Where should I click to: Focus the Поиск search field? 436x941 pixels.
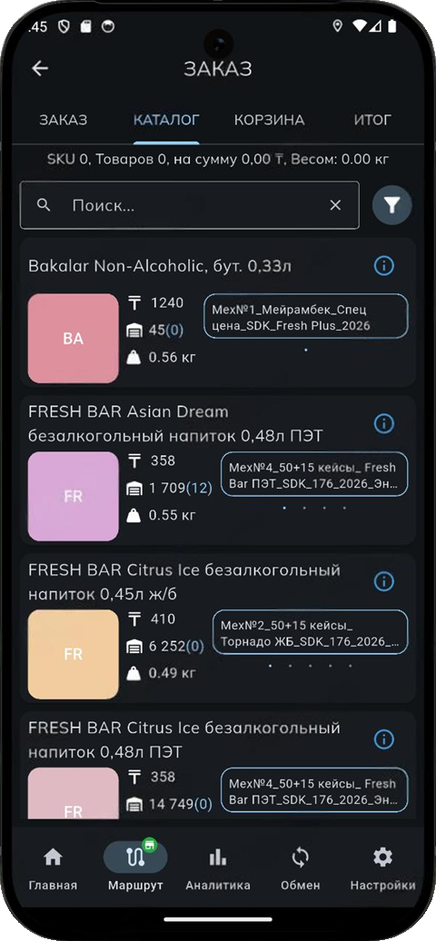click(x=190, y=205)
